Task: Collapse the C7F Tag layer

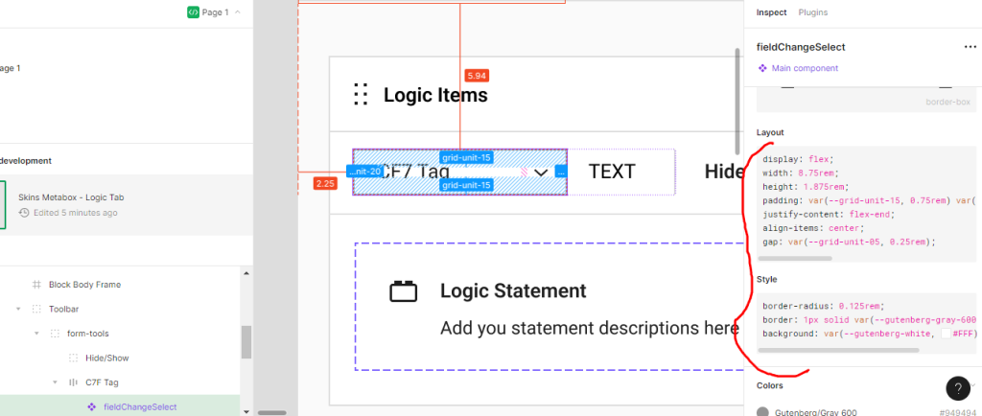Action: click(x=55, y=382)
